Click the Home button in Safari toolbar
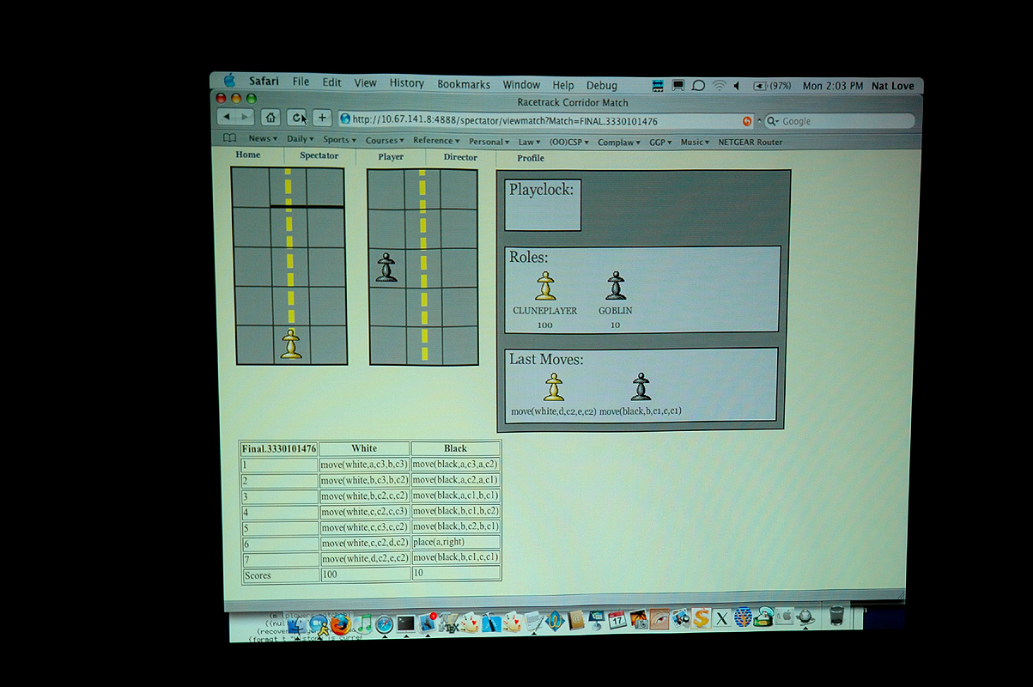1033x687 pixels. coord(270,118)
